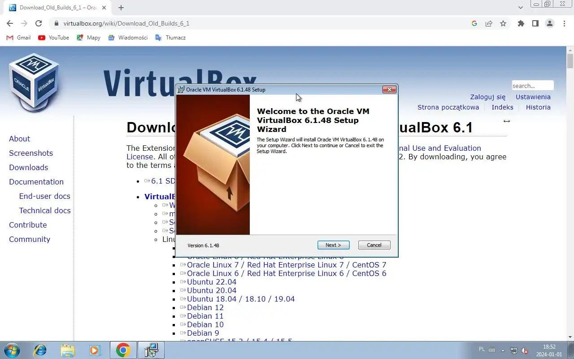This screenshot has height=359, width=574.
Task: Open Historia link
Action: 538,107
